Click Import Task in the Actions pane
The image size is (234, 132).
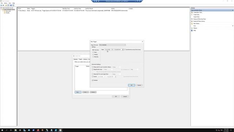point(197,17)
